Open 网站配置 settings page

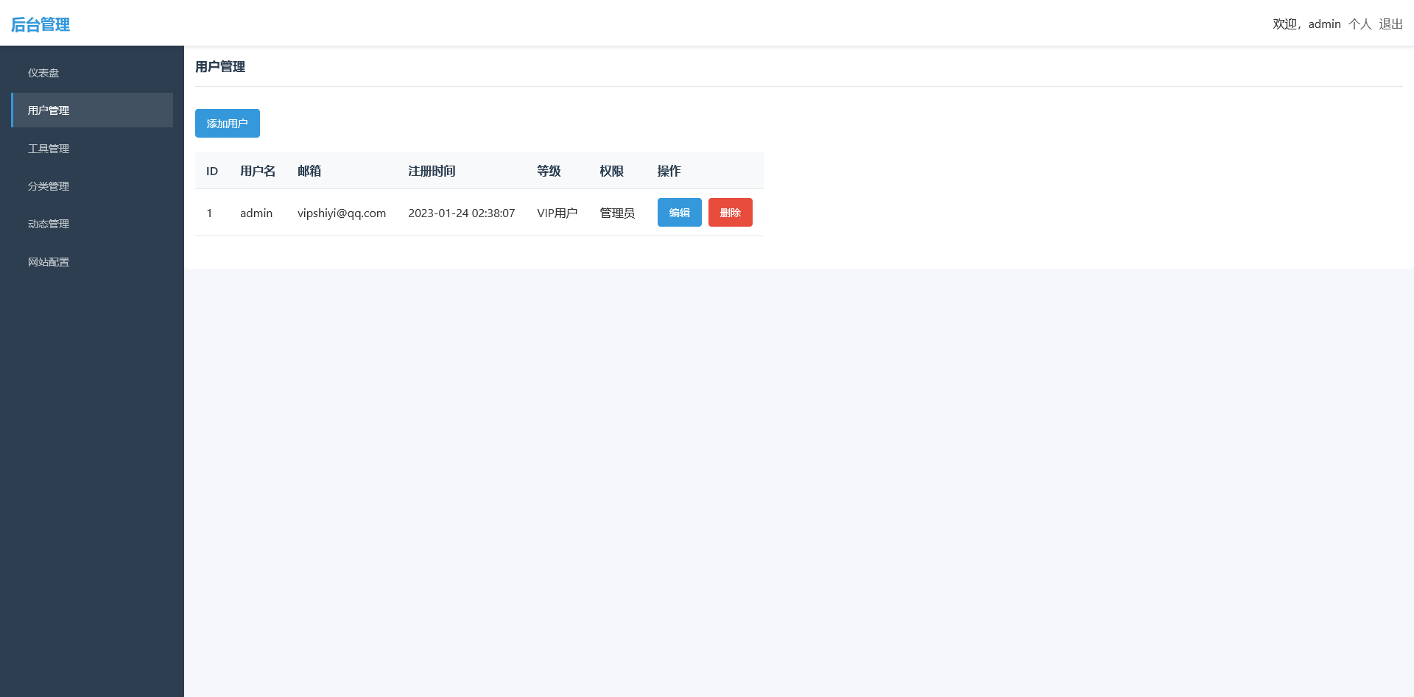[x=48, y=262]
